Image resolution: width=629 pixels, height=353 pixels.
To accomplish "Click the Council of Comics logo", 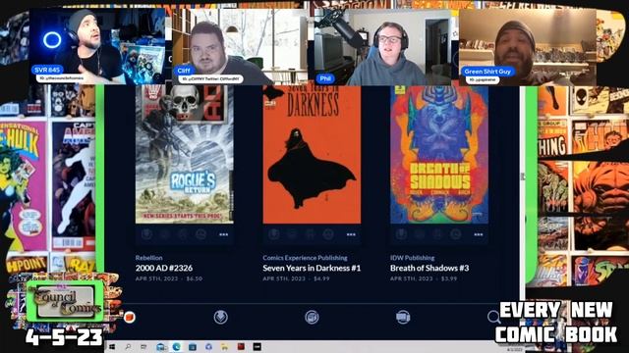I will (66, 302).
